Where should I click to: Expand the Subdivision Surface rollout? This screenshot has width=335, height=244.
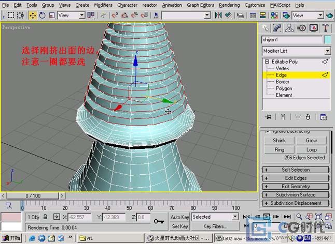click(296, 194)
